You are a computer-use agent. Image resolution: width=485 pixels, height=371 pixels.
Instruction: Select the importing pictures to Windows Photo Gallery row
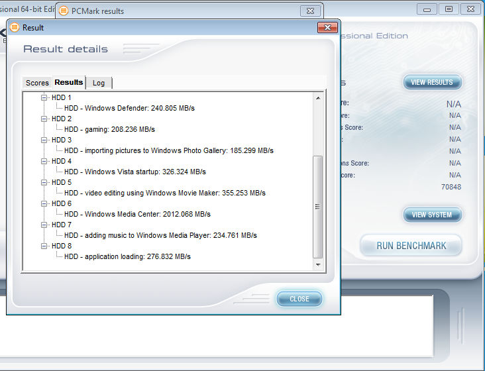coord(169,150)
